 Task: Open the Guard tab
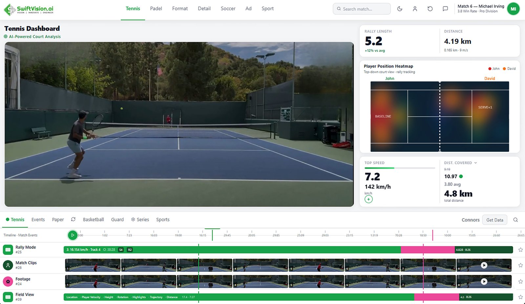tap(117, 219)
